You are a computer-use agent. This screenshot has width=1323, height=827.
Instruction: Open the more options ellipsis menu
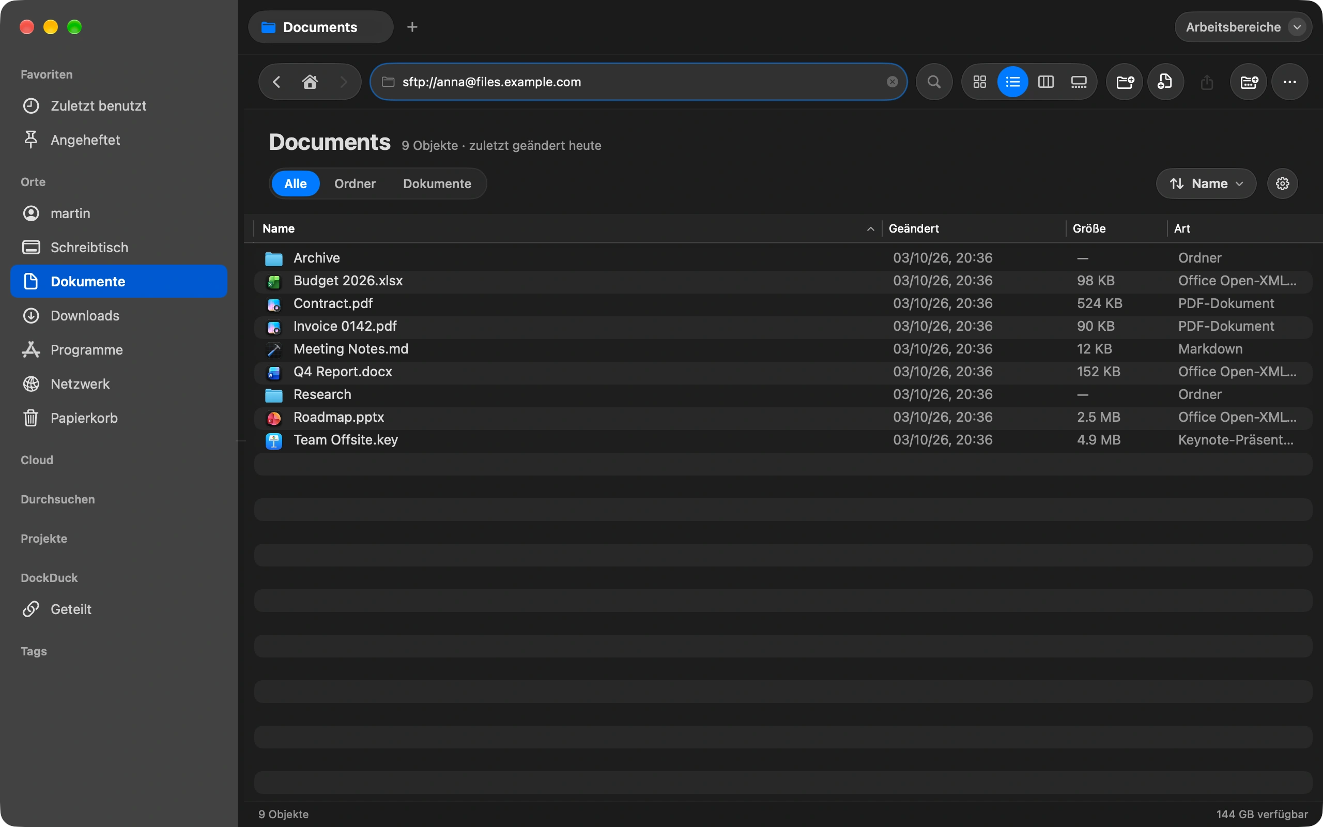tap(1289, 82)
